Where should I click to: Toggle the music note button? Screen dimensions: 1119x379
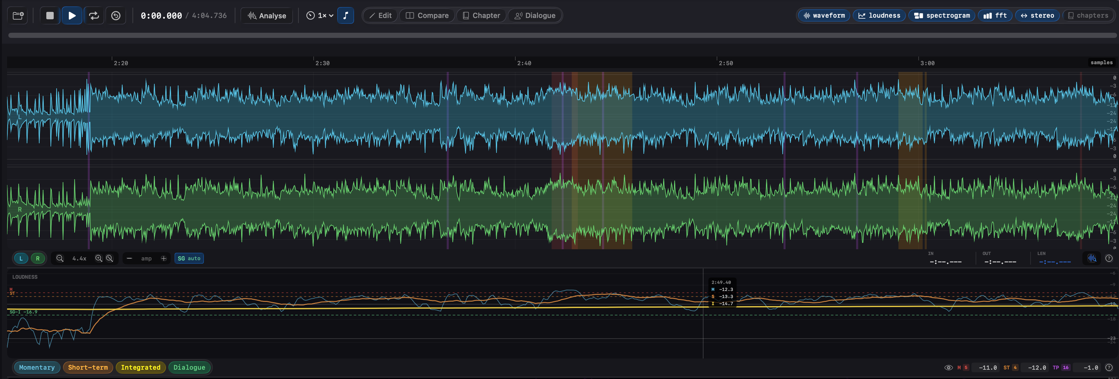coord(346,16)
